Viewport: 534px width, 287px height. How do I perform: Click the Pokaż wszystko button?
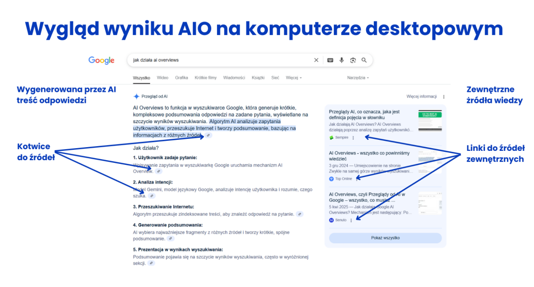click(x=385, y=238)
